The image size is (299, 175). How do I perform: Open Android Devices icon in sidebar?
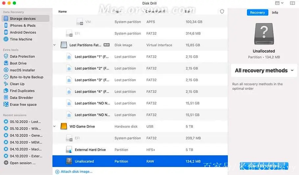click(x=6, y=32)
